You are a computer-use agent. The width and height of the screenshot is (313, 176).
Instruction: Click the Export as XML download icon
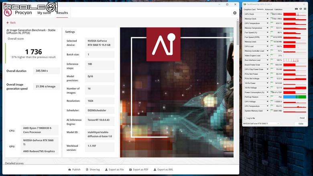pos(155,170)
